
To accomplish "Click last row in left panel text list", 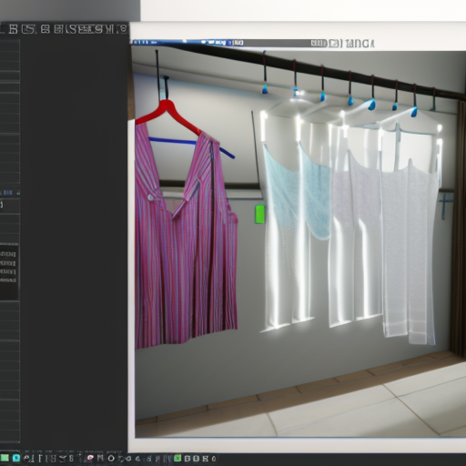I will click(8, 280).
